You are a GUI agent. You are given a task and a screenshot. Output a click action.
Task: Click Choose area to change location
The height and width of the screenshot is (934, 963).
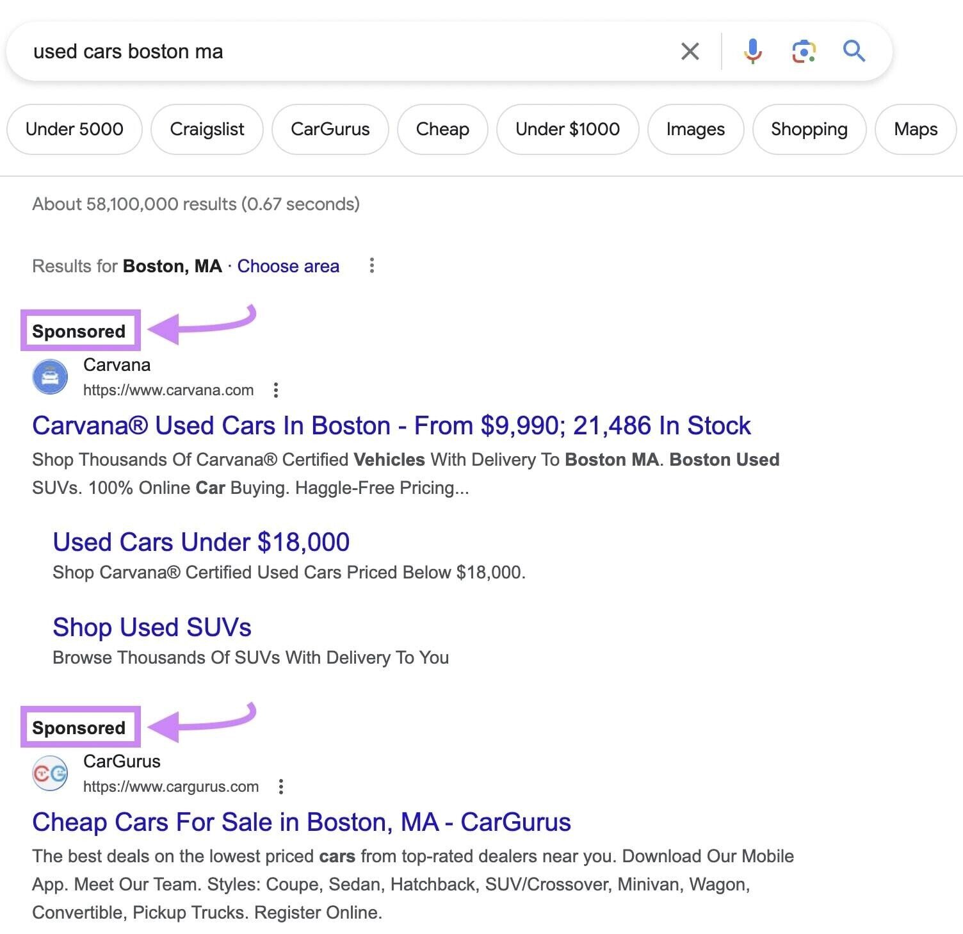pos(288,266)
